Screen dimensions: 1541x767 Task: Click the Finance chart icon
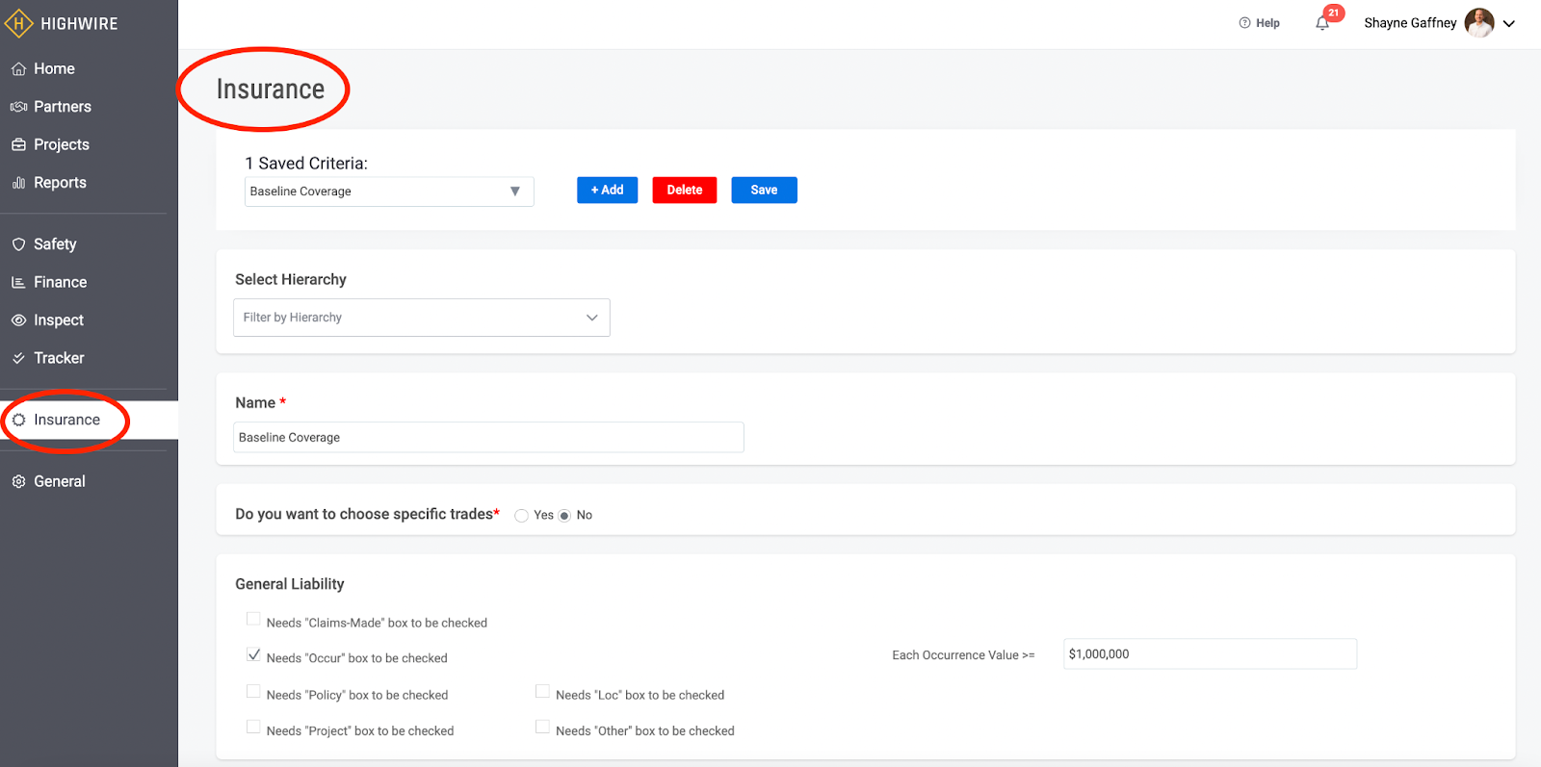pyautogui.click(x=18, y=282)
